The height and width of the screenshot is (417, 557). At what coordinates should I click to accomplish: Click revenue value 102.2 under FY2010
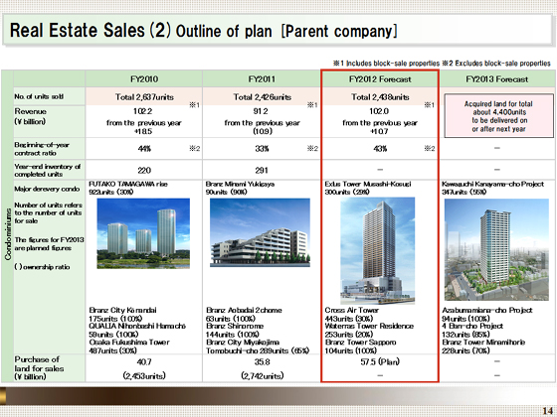tap(142, 111)
